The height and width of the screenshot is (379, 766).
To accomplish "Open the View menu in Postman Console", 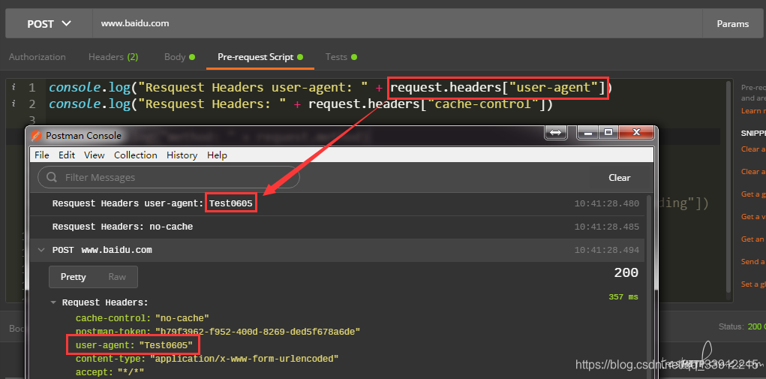I will point(95,155).
